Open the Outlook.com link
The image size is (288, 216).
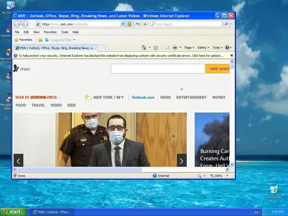(x=143, y=97)
